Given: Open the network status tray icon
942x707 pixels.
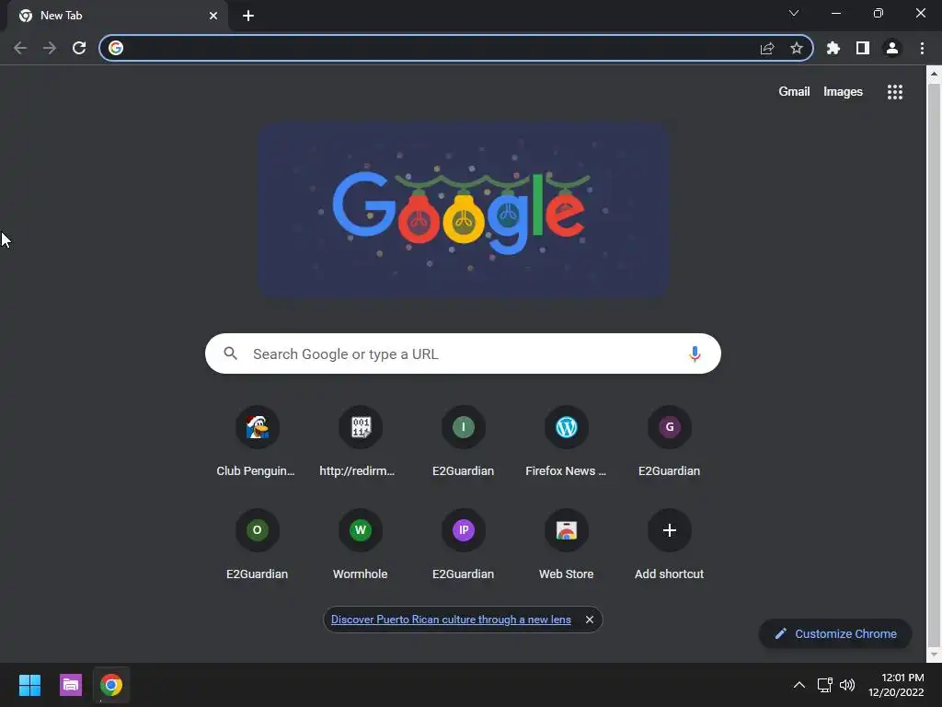Looking at the screenshot, I should [825, 685].
